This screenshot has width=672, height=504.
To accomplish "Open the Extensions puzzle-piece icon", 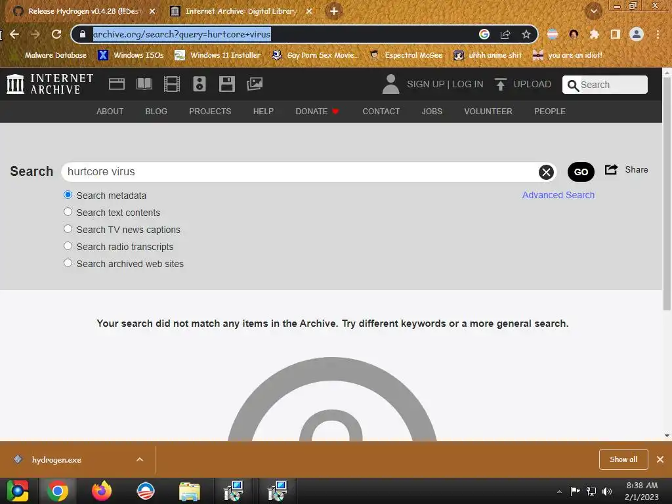I will point(595,34).
